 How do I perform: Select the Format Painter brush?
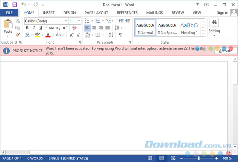click(x=18, y=35)
